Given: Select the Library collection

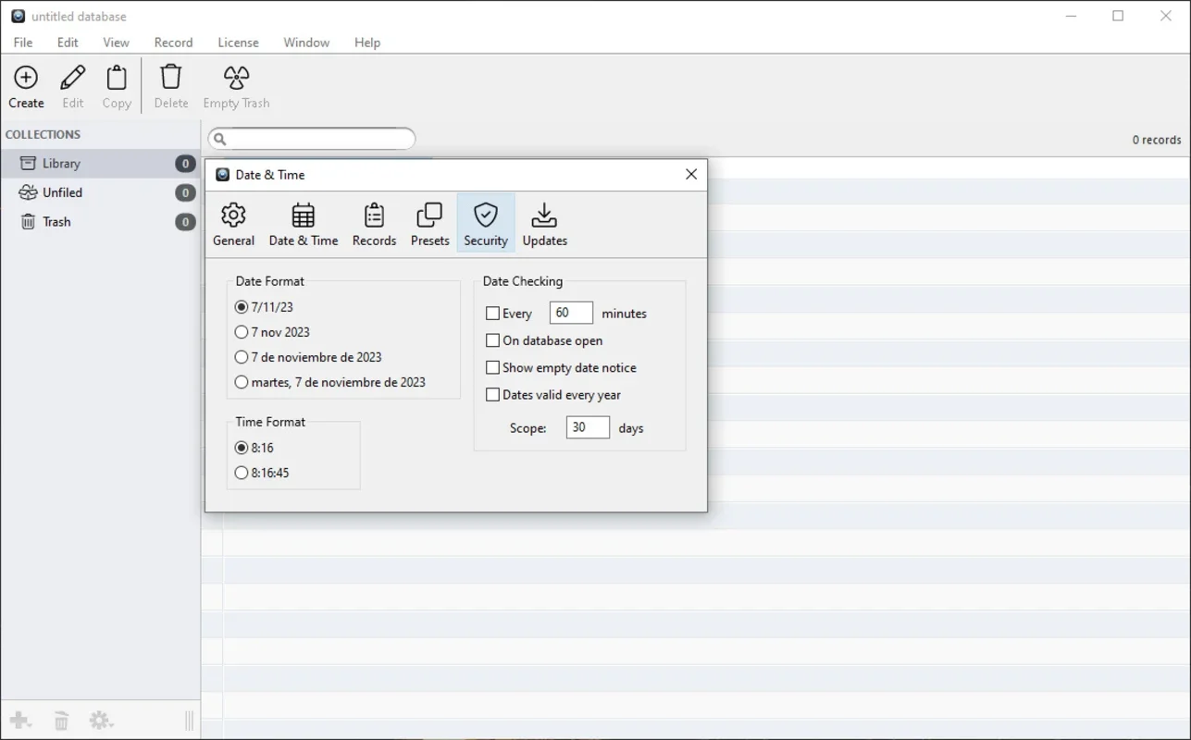Looking at the screenshot, I should [x=100, y=164].
